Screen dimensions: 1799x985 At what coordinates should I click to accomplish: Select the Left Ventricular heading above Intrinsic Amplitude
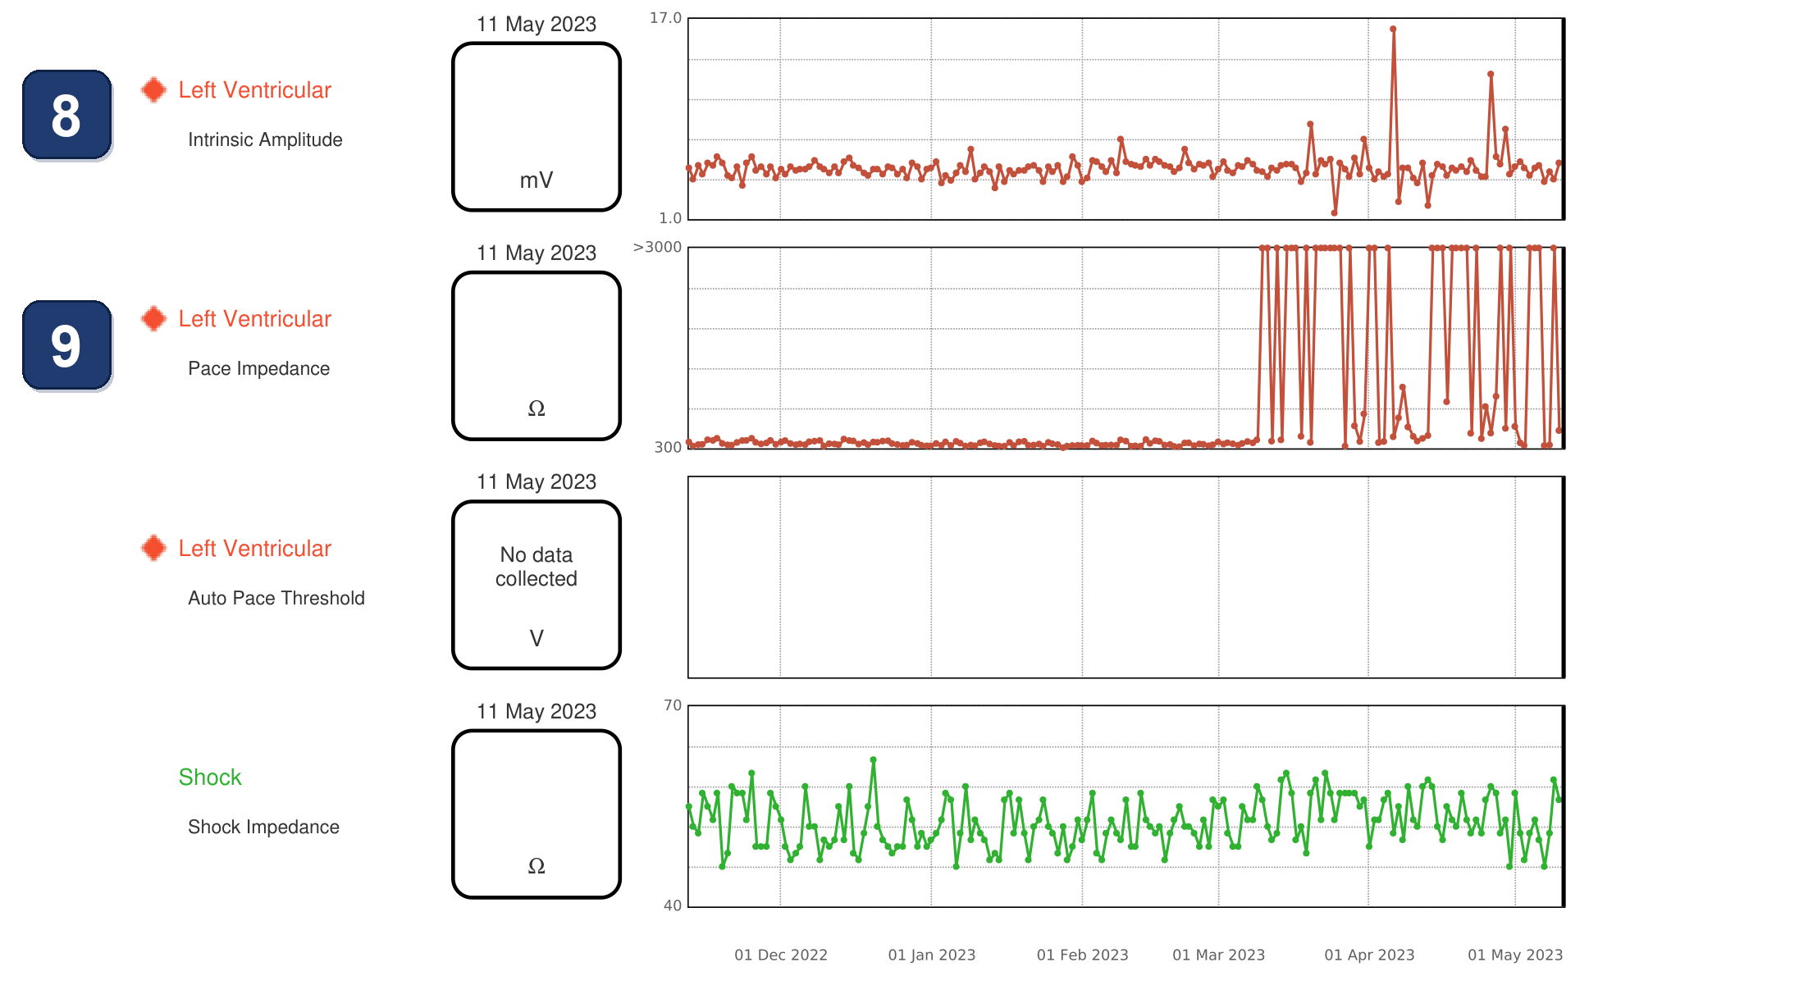click(255, 90)
